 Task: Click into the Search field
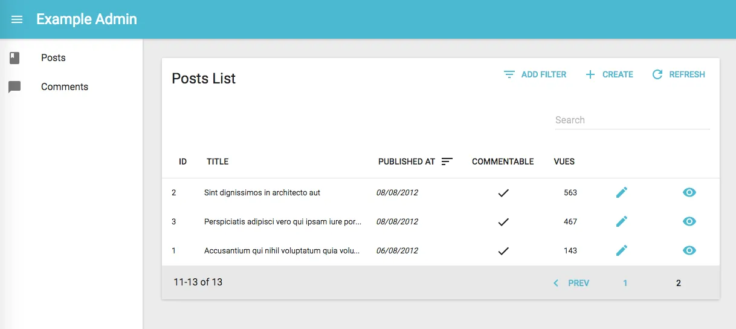pyautogui.click(x=632, y=120)
